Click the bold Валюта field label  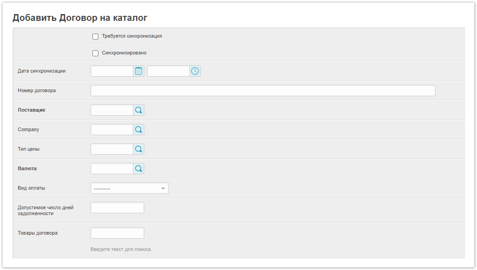27,169
